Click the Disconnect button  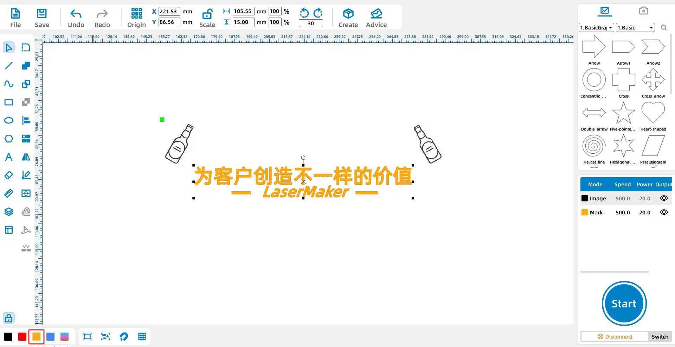615,336
